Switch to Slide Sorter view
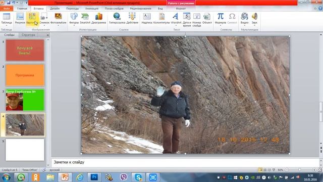The width and height of the screenshot is (323, 182). click(x=265, y=170)
